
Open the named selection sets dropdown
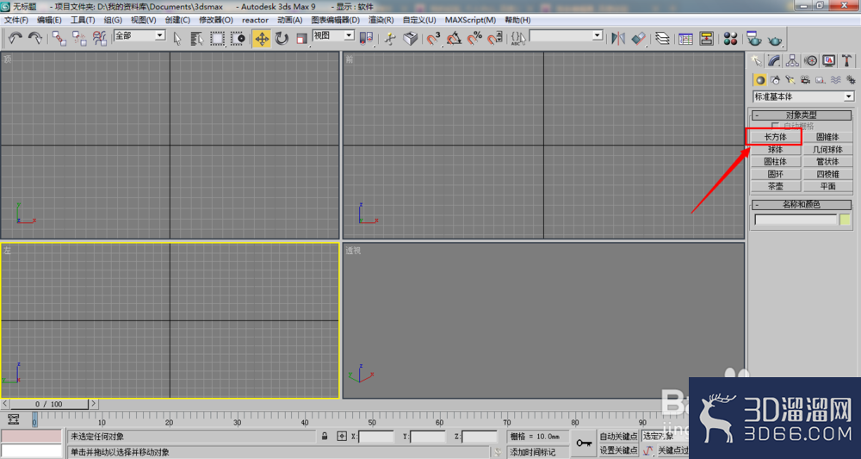pos(567,35)
